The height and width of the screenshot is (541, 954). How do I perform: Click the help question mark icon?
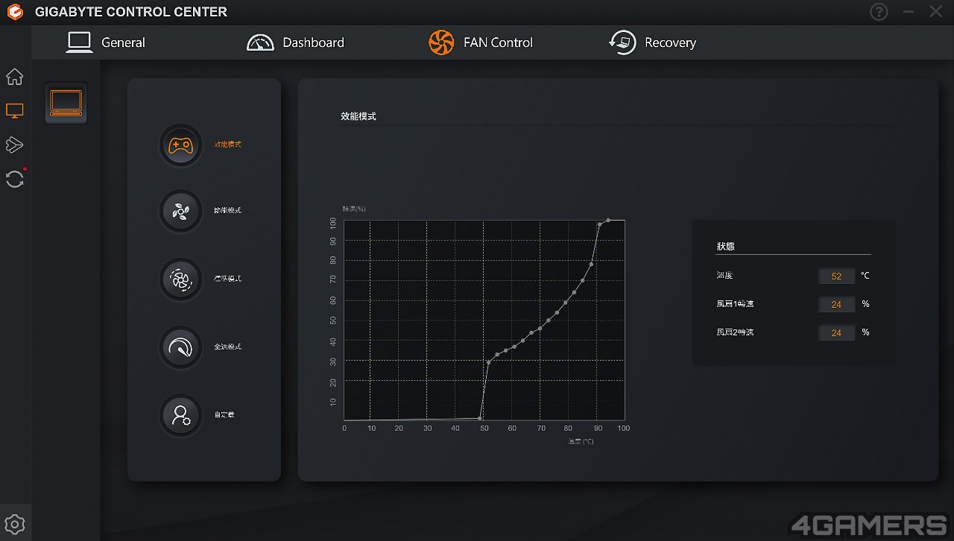879,12
